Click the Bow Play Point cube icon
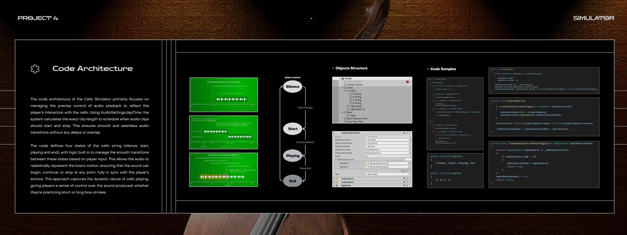The height and width of the screenshot is (235, 627). [345, 122]
